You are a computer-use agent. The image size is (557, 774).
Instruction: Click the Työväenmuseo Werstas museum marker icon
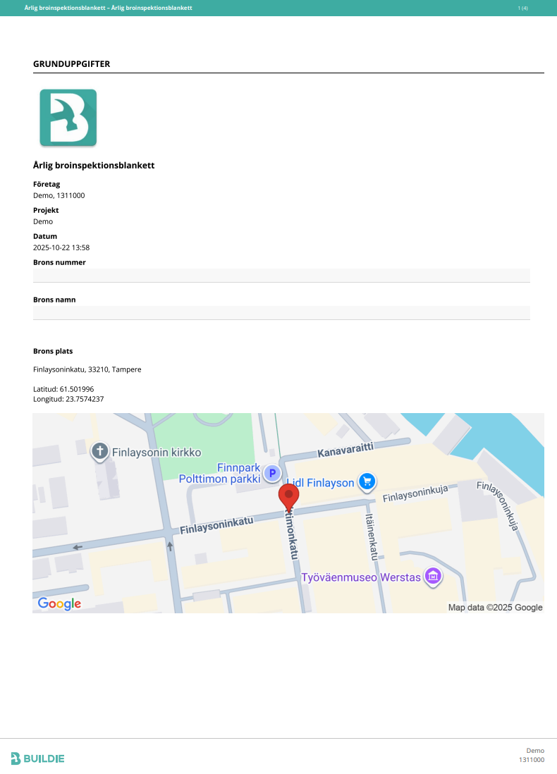coord(433,577)
